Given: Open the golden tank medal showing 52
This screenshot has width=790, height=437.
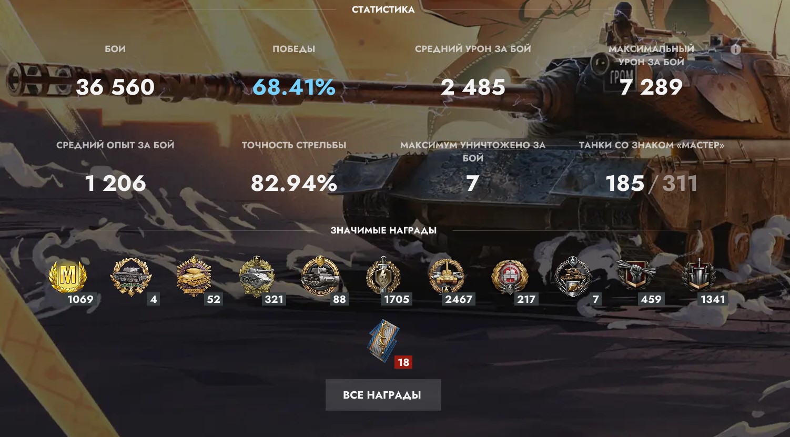Looking at the screenshot, I should (194, 276).
